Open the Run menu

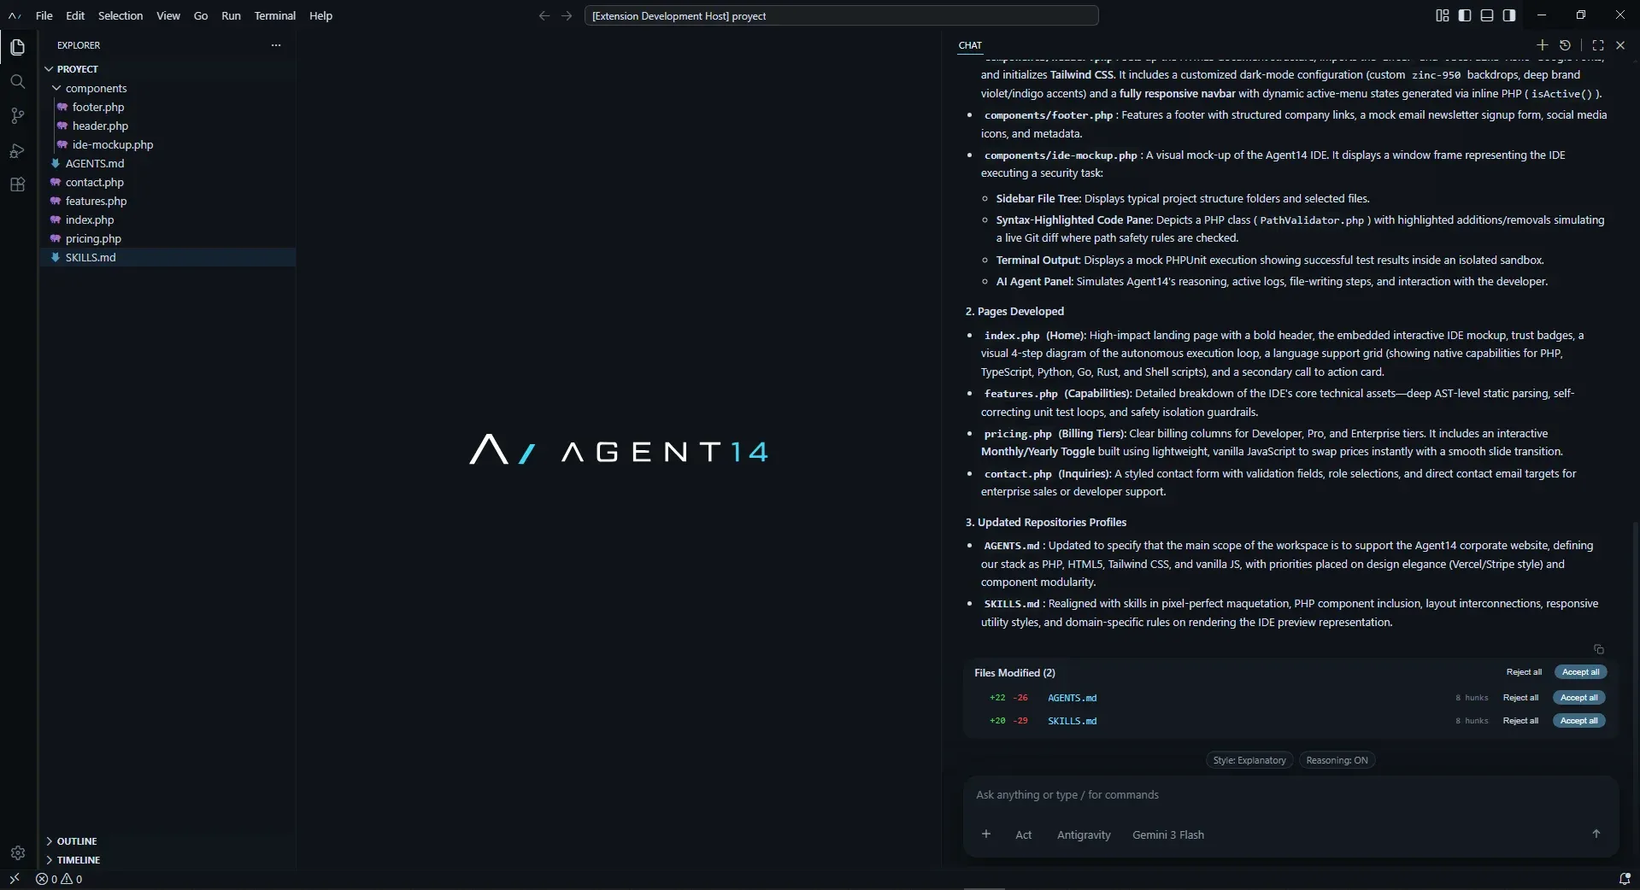[x=231, y=15]
